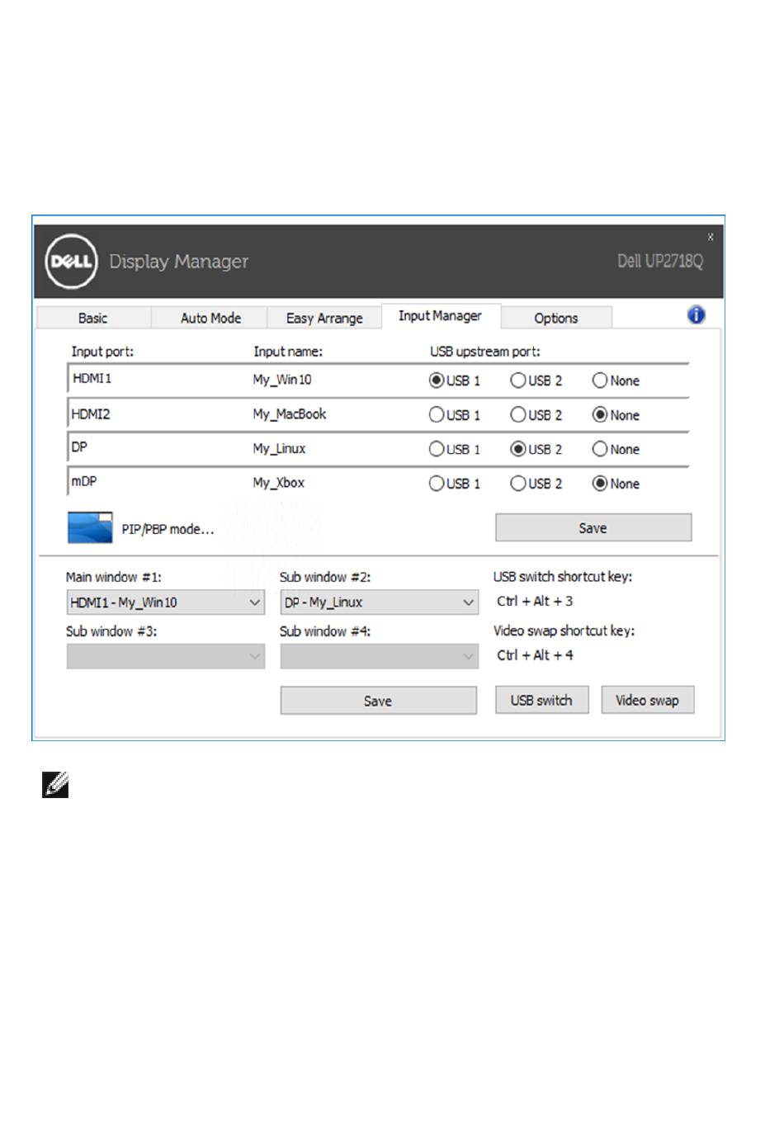The height and width of the screenshot is (1134, 784).
Task: Click the DP input port label
Action: point(79,447)
